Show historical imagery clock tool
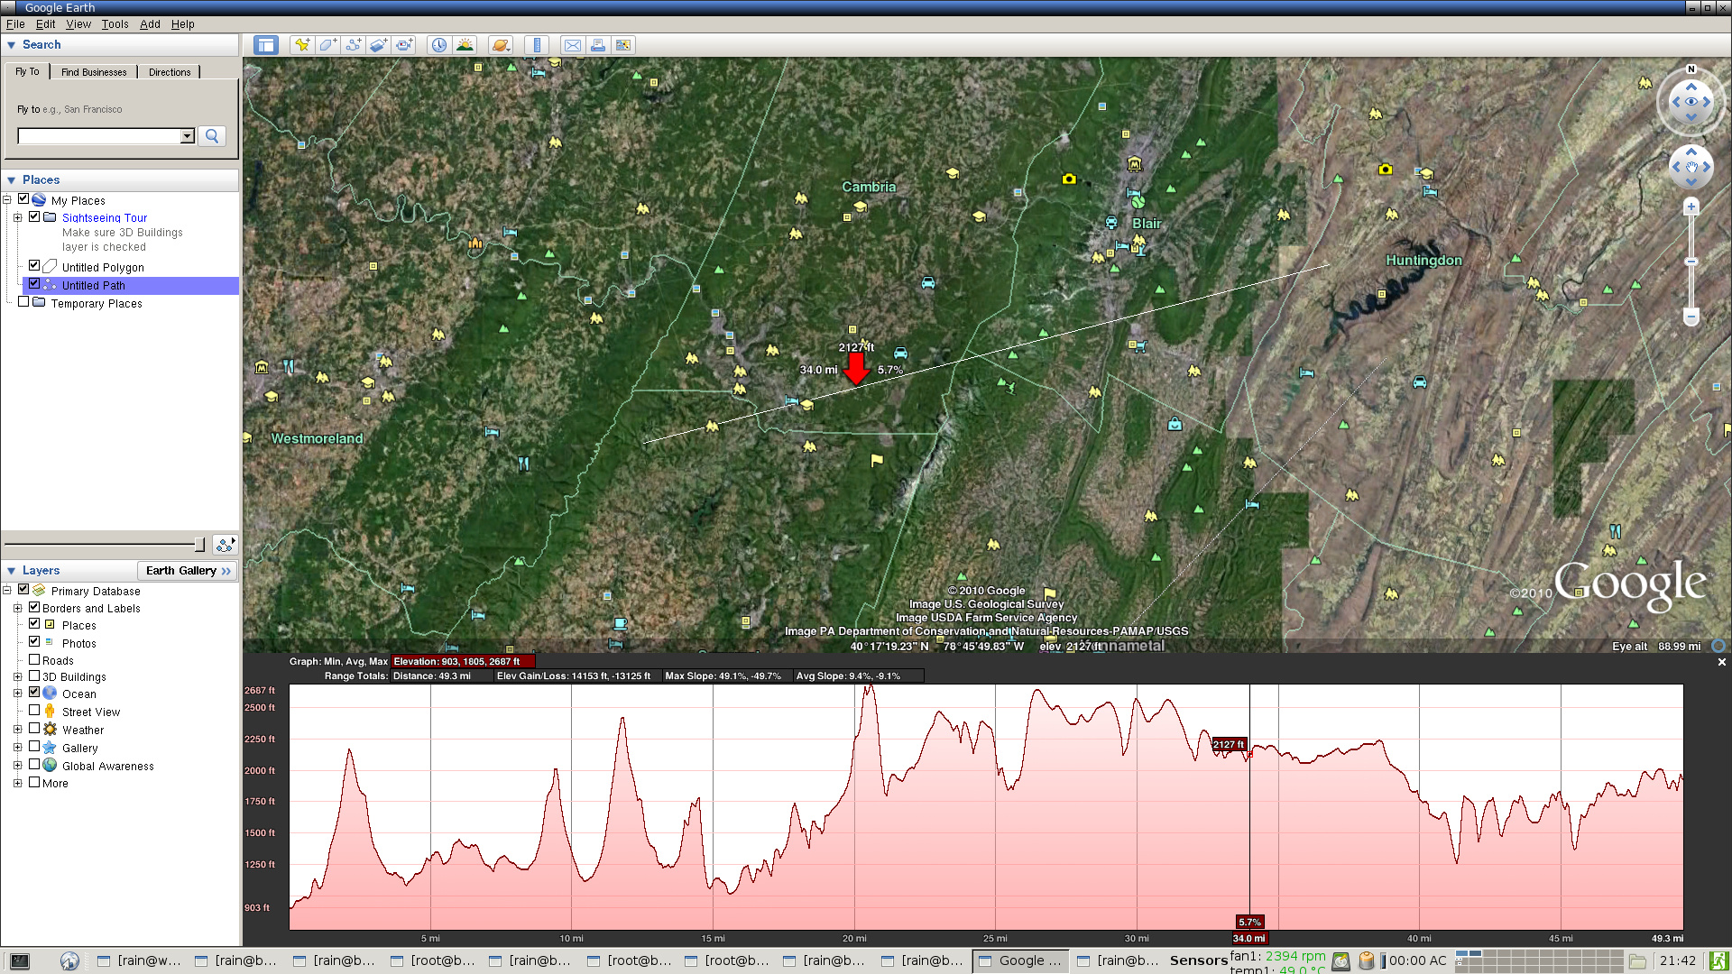1732x974 pixels. coord(439,45)
